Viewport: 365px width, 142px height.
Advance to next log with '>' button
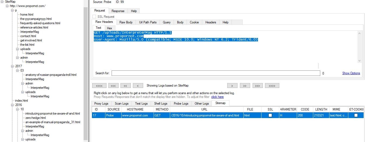coord(232,86)
